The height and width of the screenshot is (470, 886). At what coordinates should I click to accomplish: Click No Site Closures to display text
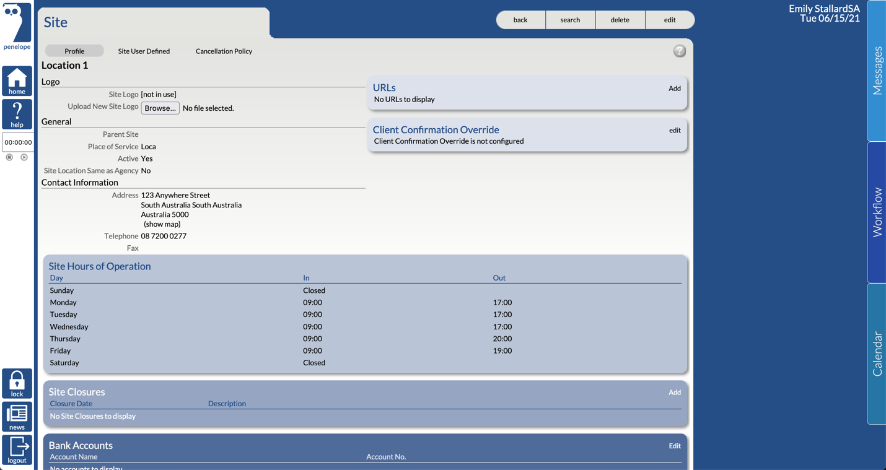pyautogui.click(x=92, y=416)
